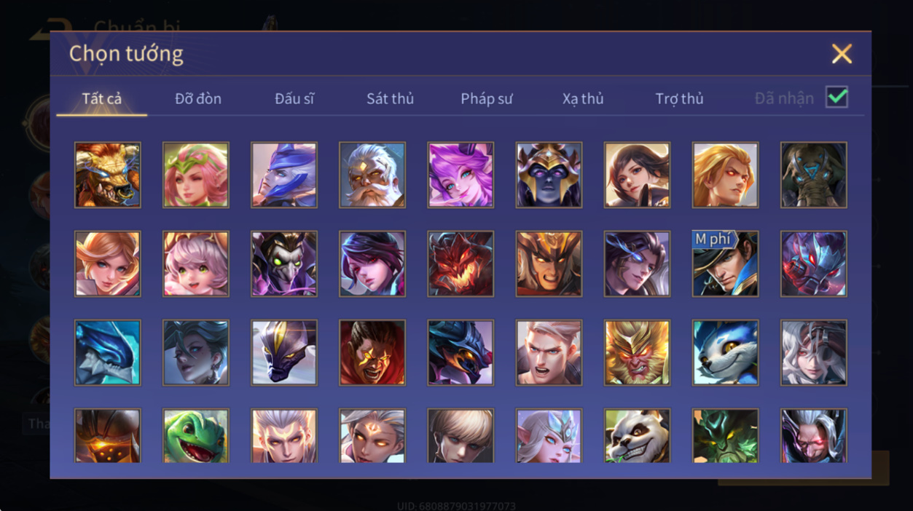The height and width of the screenshot is (511, 913).
Task: Pick the pink-haired flower crown hero
Action: tap(196, 175)
